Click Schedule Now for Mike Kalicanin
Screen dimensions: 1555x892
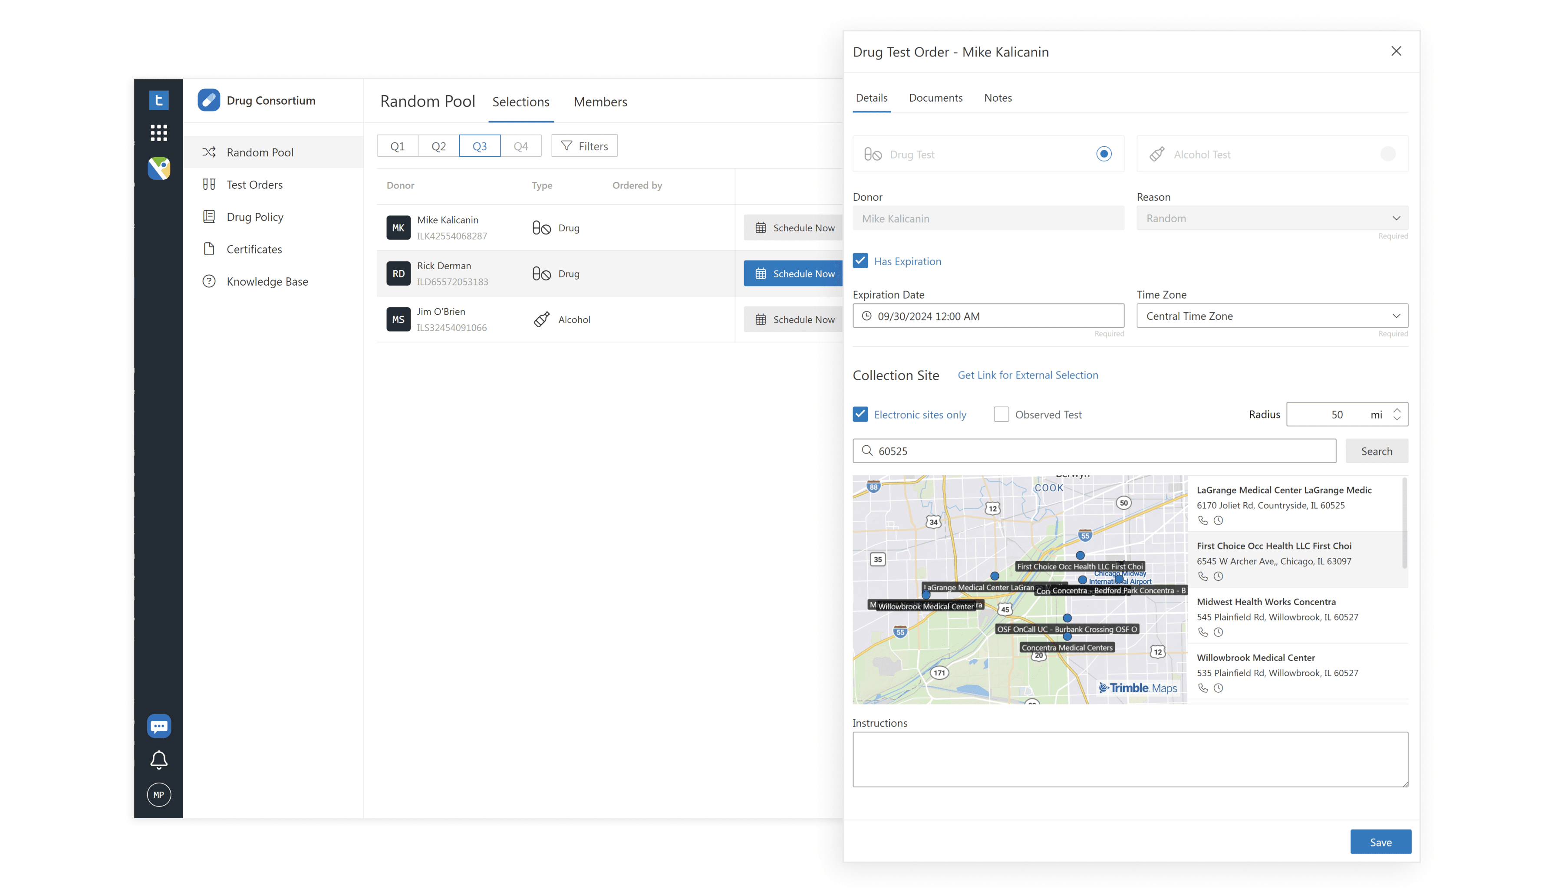794,228
